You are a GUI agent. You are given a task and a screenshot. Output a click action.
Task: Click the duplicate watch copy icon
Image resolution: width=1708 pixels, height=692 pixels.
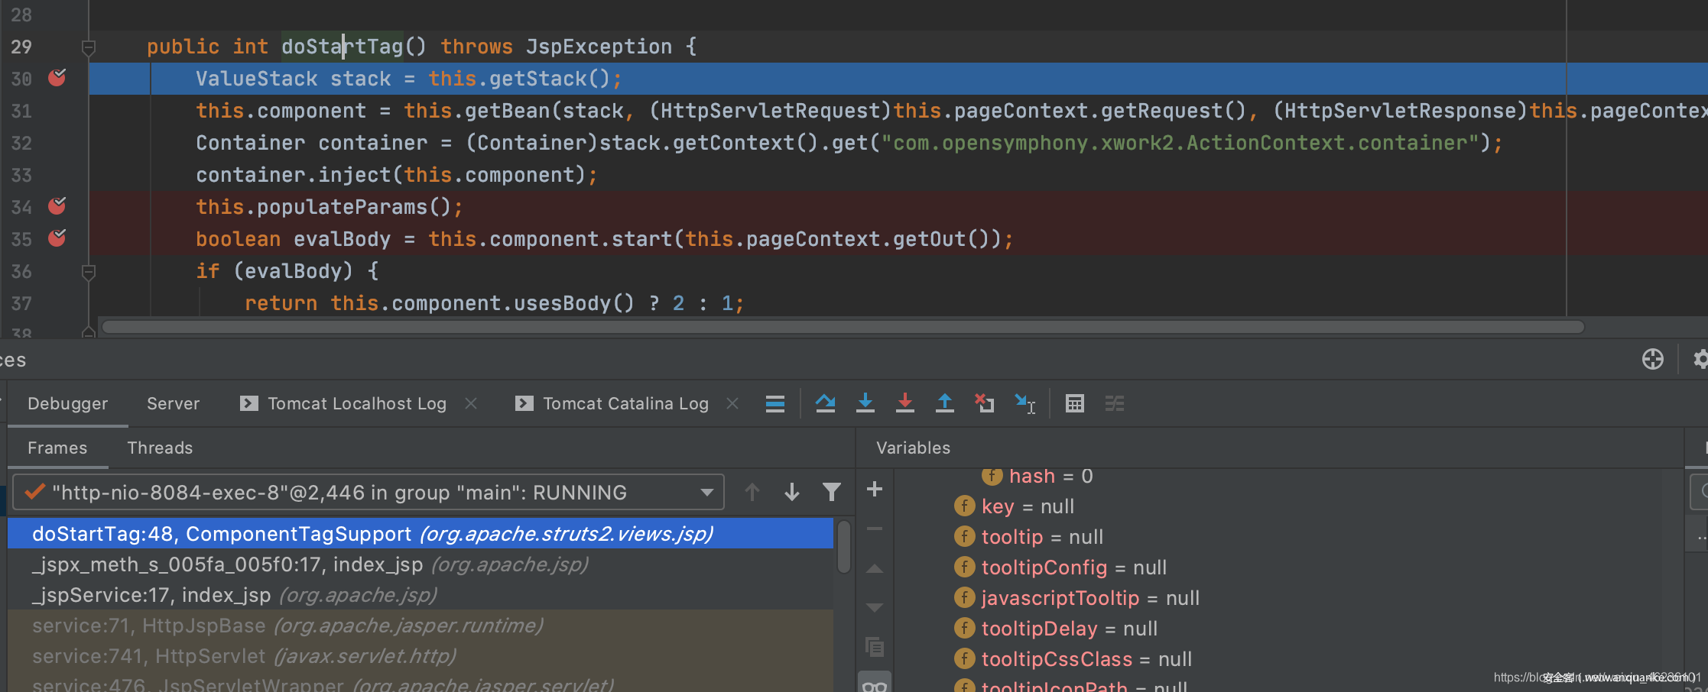pos(875,647)
